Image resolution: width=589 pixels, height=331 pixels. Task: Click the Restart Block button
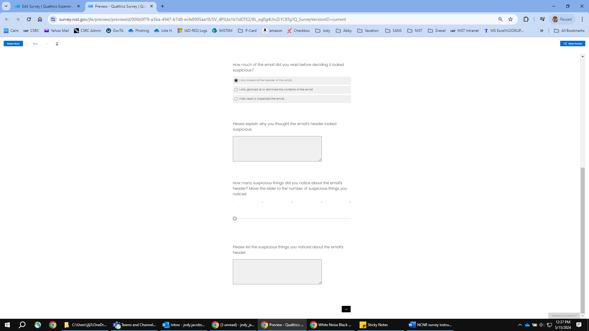(13, 44)
